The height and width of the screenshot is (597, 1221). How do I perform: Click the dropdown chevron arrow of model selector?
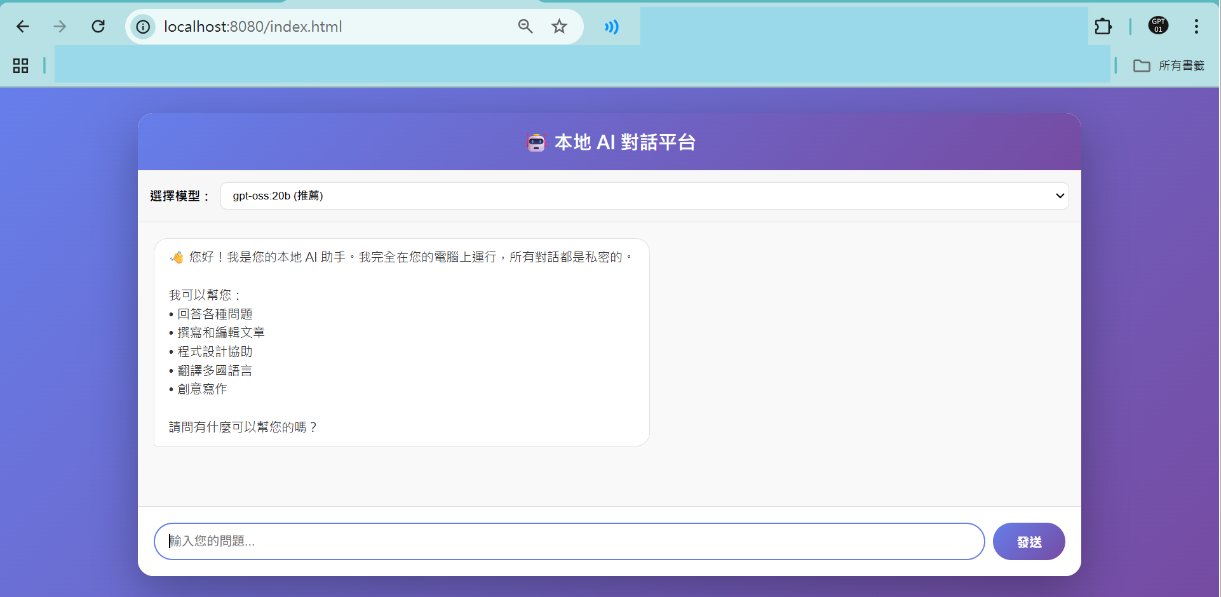click(x=1060, y=196)
